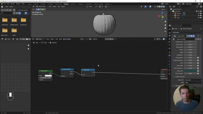
Task: Click the node editor pan hand icon
Action: (28, 49)
